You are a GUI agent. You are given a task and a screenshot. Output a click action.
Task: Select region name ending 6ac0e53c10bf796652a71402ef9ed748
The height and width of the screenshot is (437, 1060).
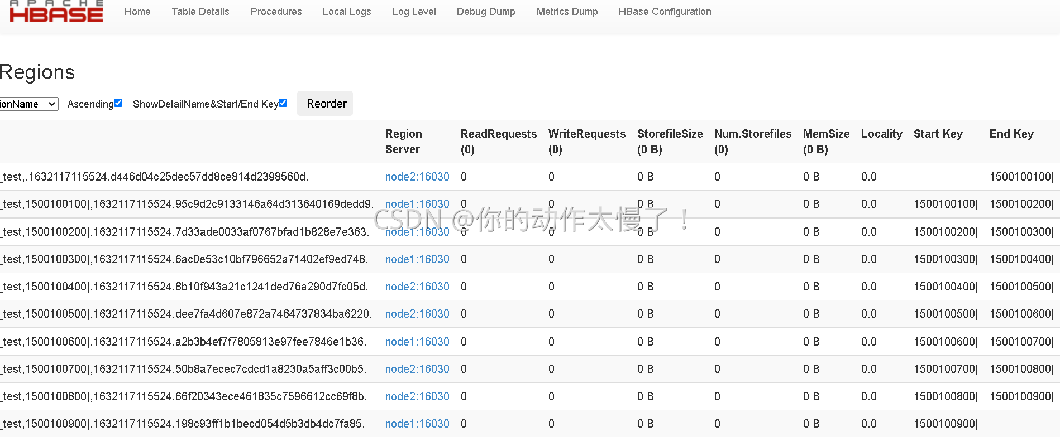pos(184,259)
